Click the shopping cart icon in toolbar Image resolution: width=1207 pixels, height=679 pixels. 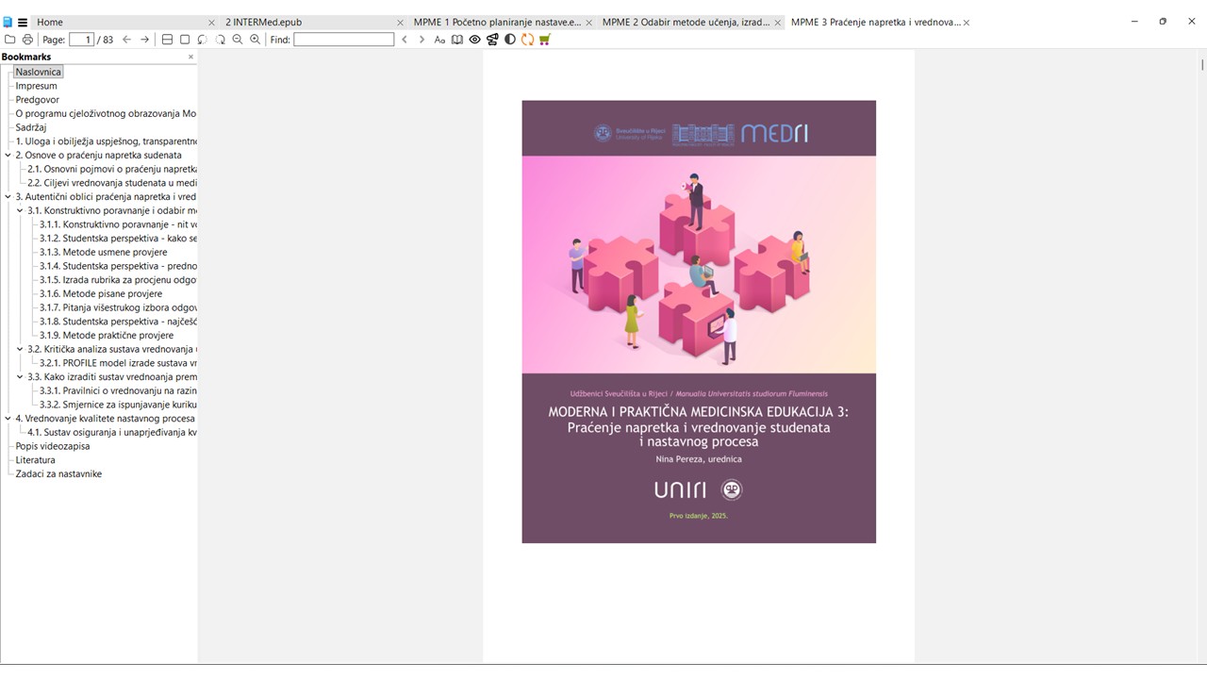coord(545,40)
